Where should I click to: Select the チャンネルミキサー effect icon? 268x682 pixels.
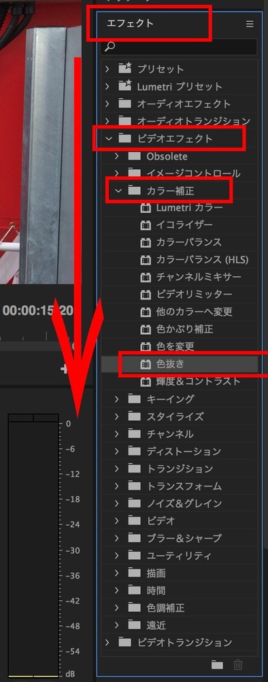tap(146, 277)
